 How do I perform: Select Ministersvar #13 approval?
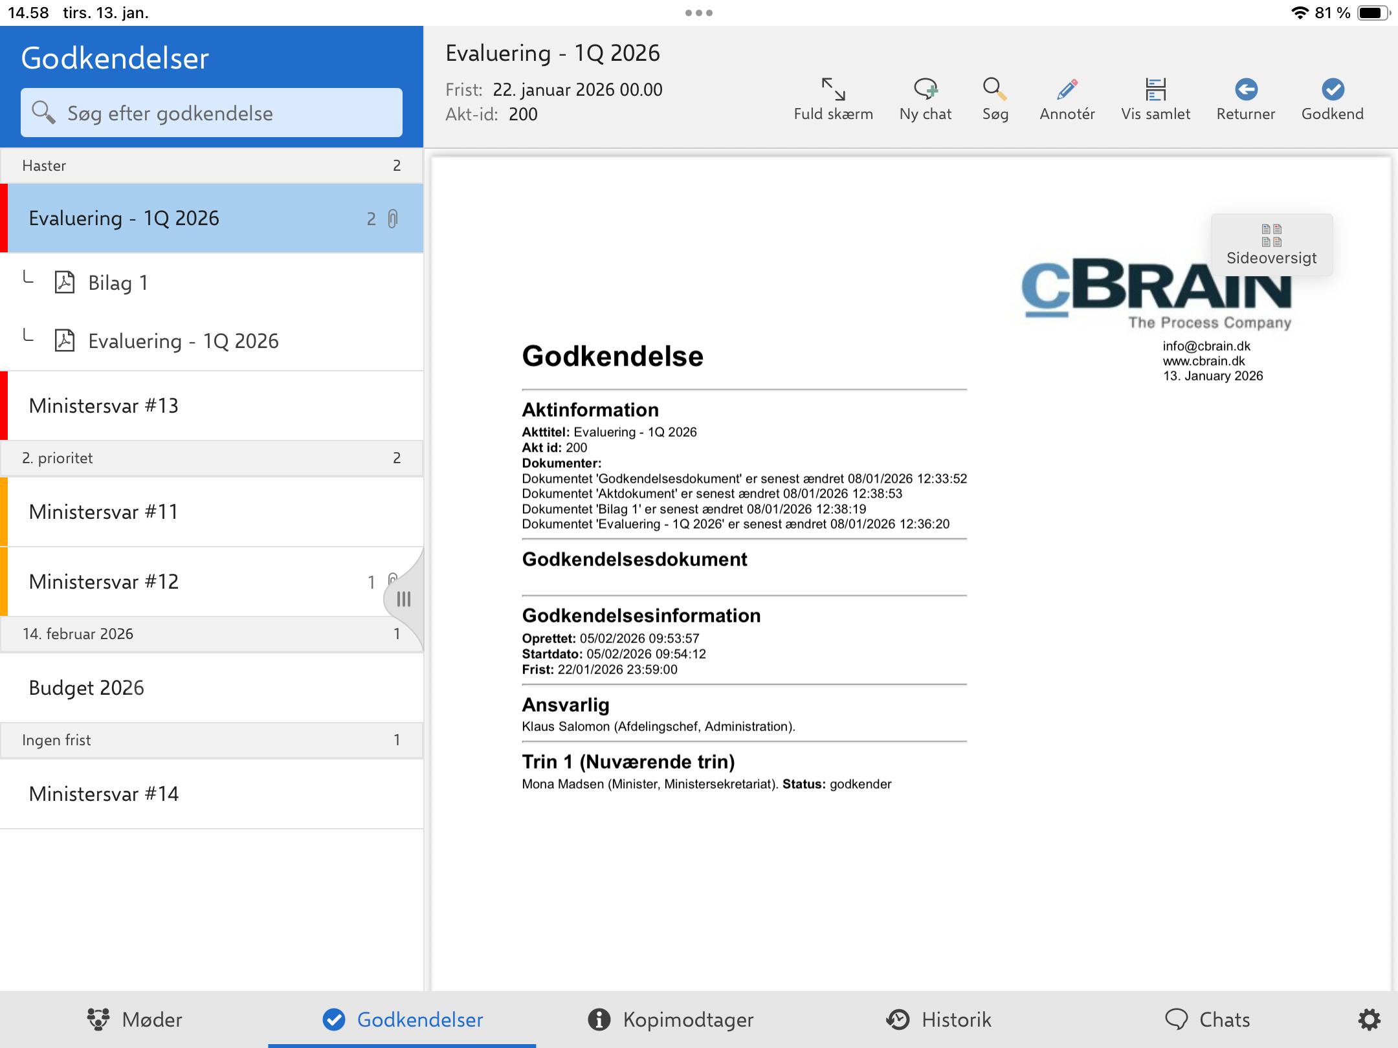(212, 406)
